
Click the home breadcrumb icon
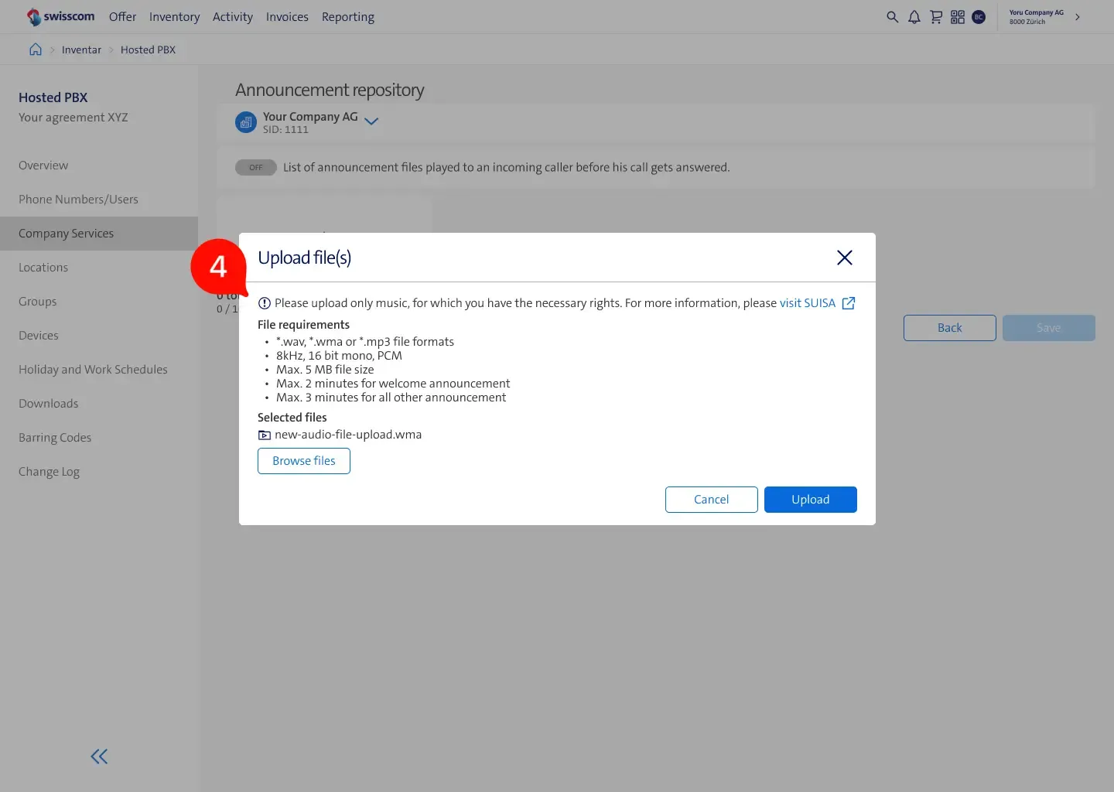[35, 49]
